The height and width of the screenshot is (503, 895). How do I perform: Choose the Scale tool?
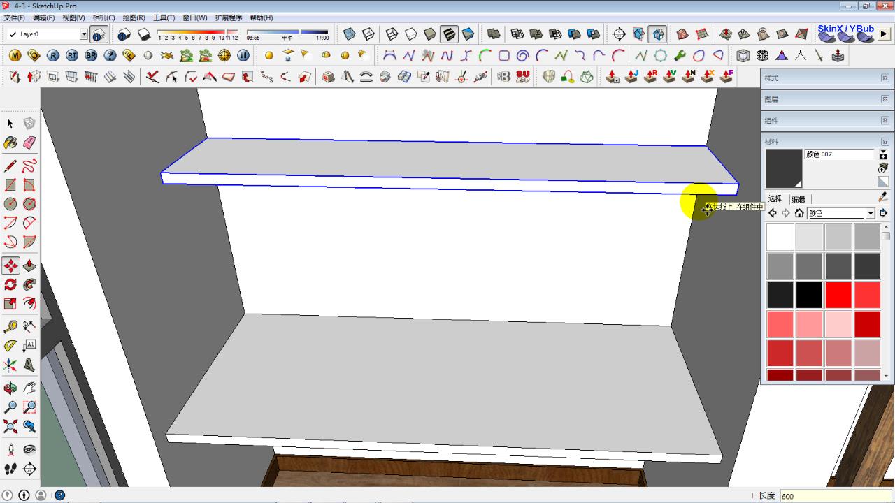[x=10, y=303]
